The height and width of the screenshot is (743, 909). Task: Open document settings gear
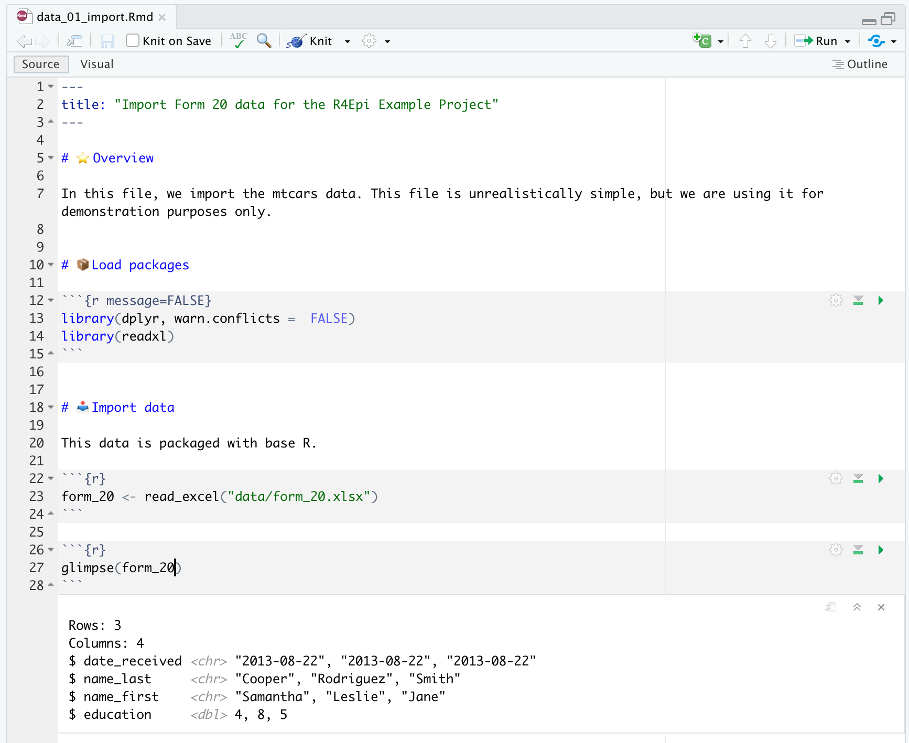pyautogui.click(x=370, y=41)
